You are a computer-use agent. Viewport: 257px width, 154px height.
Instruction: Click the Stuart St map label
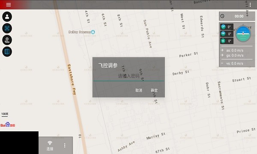tap(242, 79)
